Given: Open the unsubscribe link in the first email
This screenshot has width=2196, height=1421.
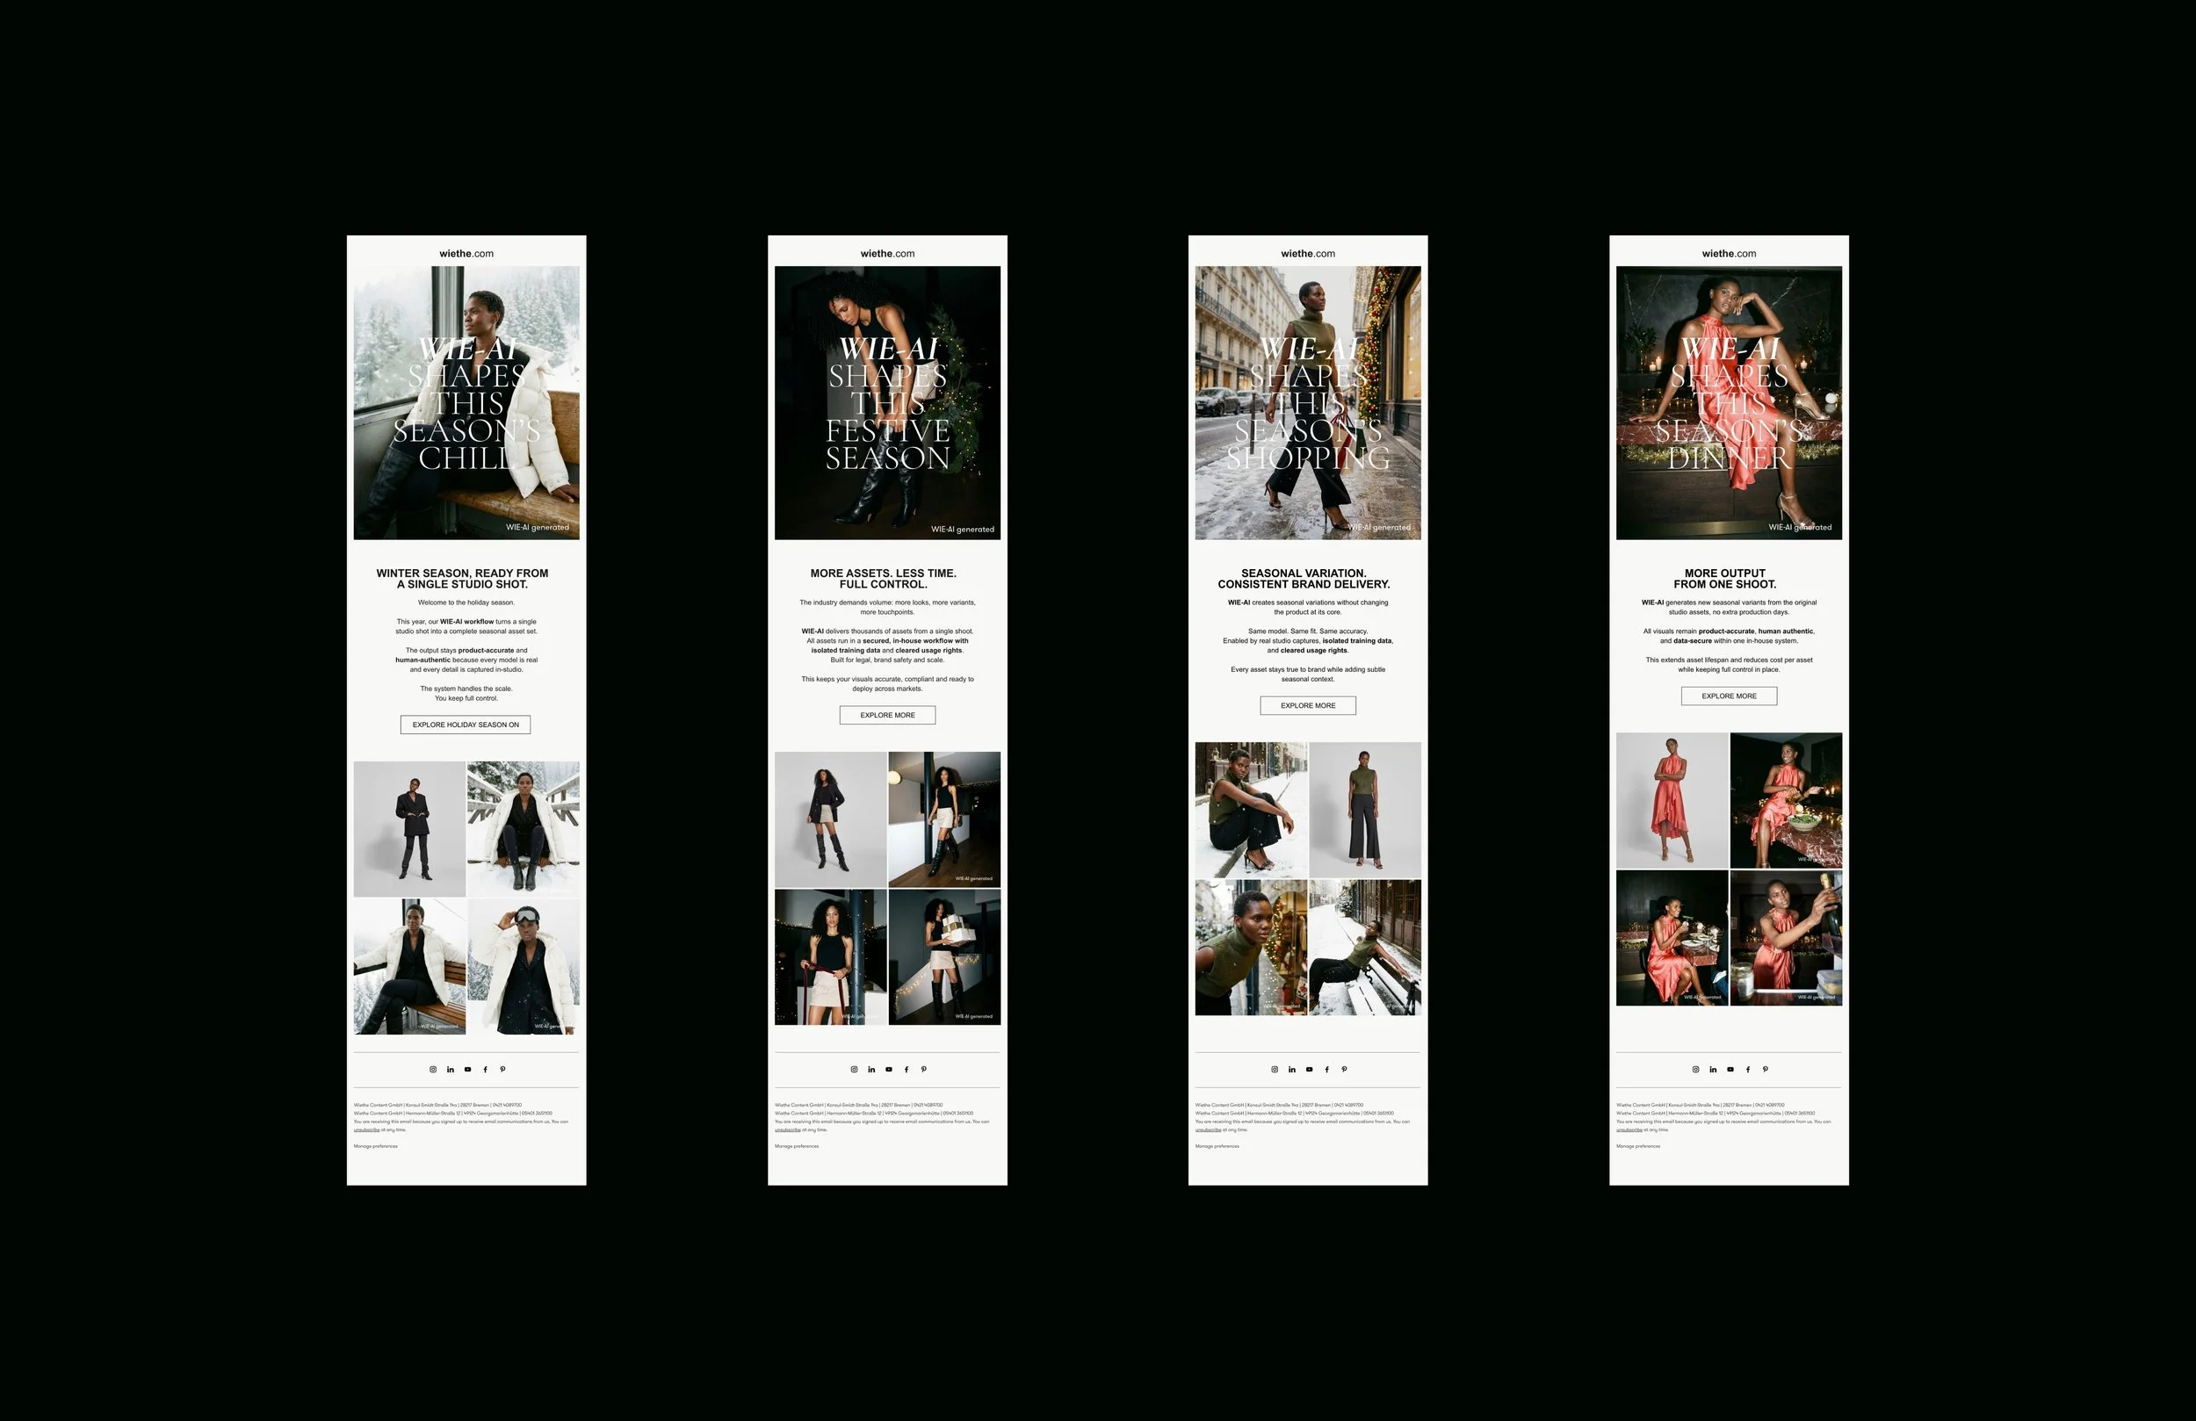Looking at the screenshot, I should pyautogui.click(x=366, y=1128).
